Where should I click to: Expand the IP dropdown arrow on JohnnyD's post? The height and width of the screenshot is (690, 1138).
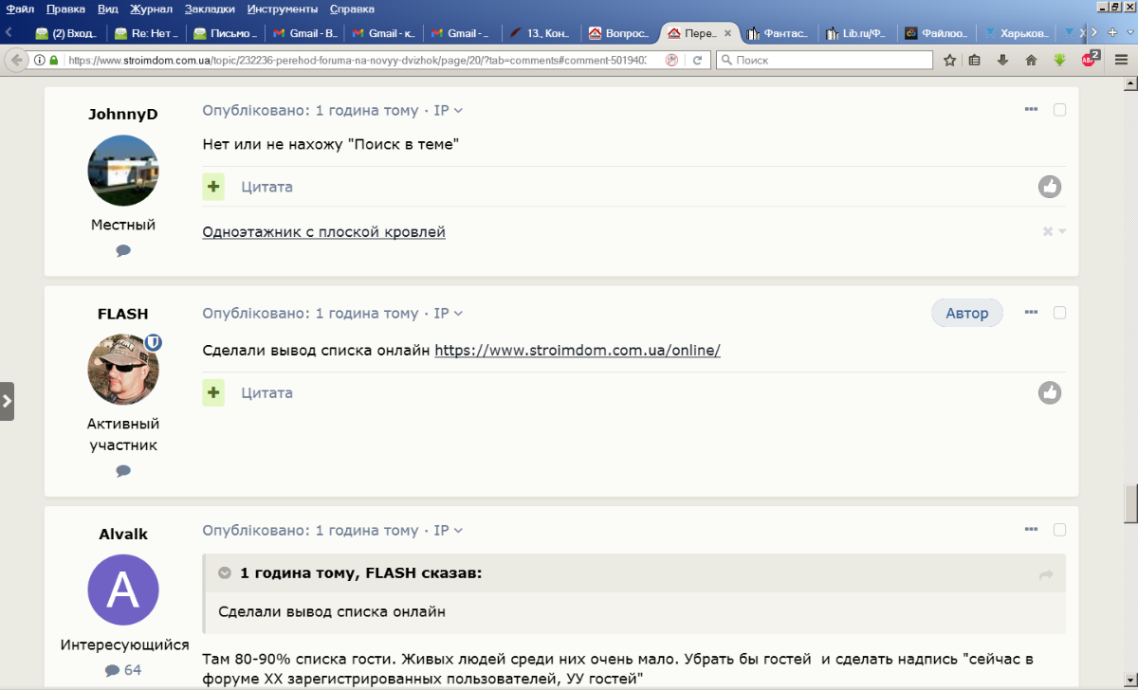click(459, 111)
